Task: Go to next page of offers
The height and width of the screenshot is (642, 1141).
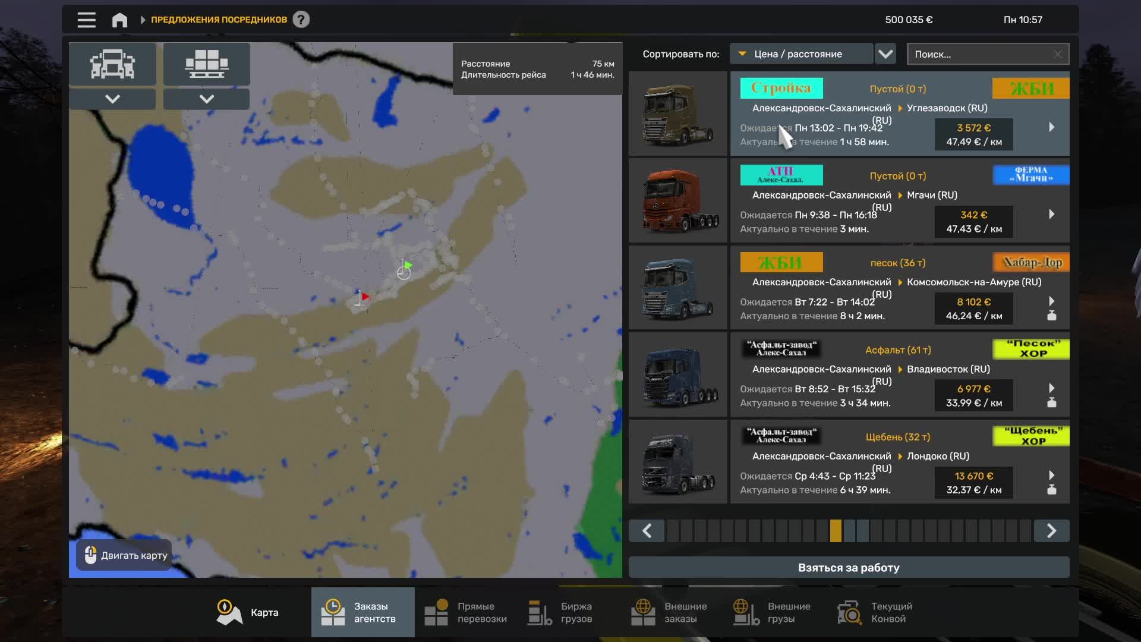Action: point(1051,531)
